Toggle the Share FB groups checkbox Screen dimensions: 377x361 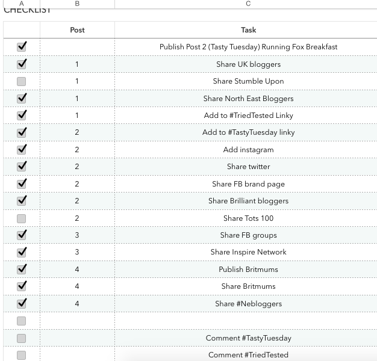(22, 235)
